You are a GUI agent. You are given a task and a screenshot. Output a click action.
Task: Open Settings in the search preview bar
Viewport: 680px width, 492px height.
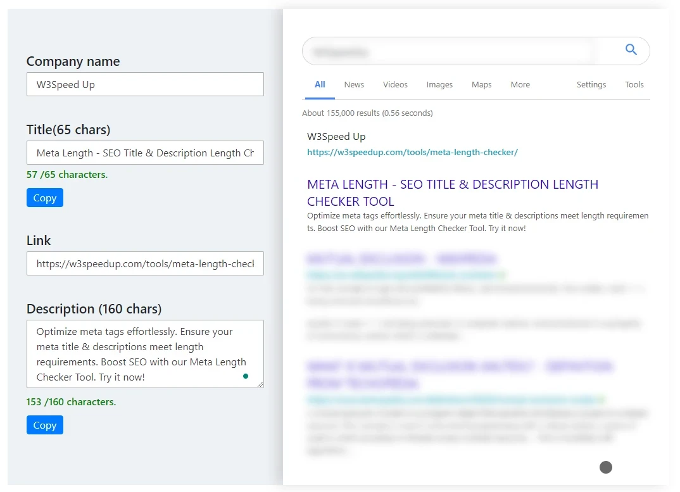(591, 85)
